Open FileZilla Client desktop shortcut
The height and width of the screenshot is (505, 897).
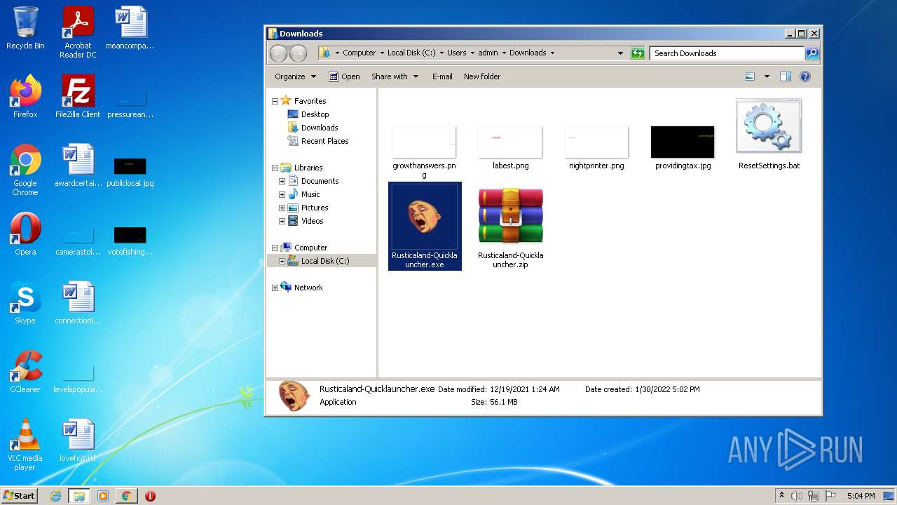78,97
